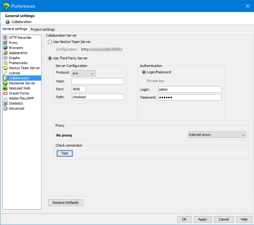Click Restore Defaults button
The height and width of the screenshot is (225, 254).
tap(66, 203)
